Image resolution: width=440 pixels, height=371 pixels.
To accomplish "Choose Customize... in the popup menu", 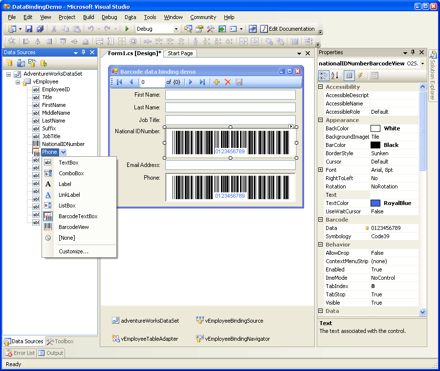I will coord(73,251).
